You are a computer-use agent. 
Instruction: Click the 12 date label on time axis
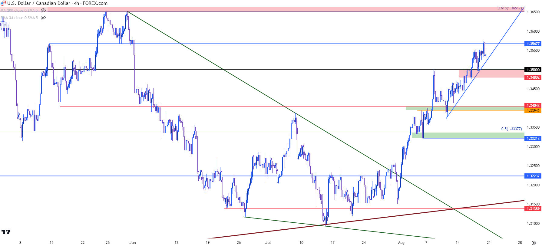tap(177, 243)
